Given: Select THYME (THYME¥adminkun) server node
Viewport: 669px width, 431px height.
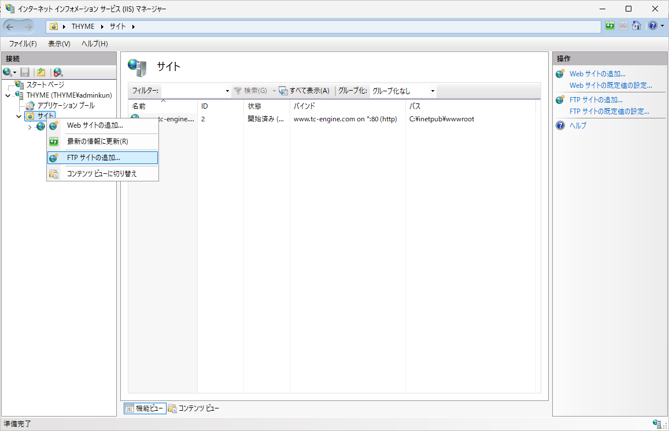Looking at the screenshot, I should [x=69, y=95].
